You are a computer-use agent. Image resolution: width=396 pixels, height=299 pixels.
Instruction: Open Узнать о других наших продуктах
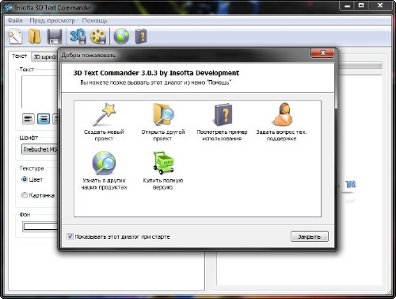(104, 171)
